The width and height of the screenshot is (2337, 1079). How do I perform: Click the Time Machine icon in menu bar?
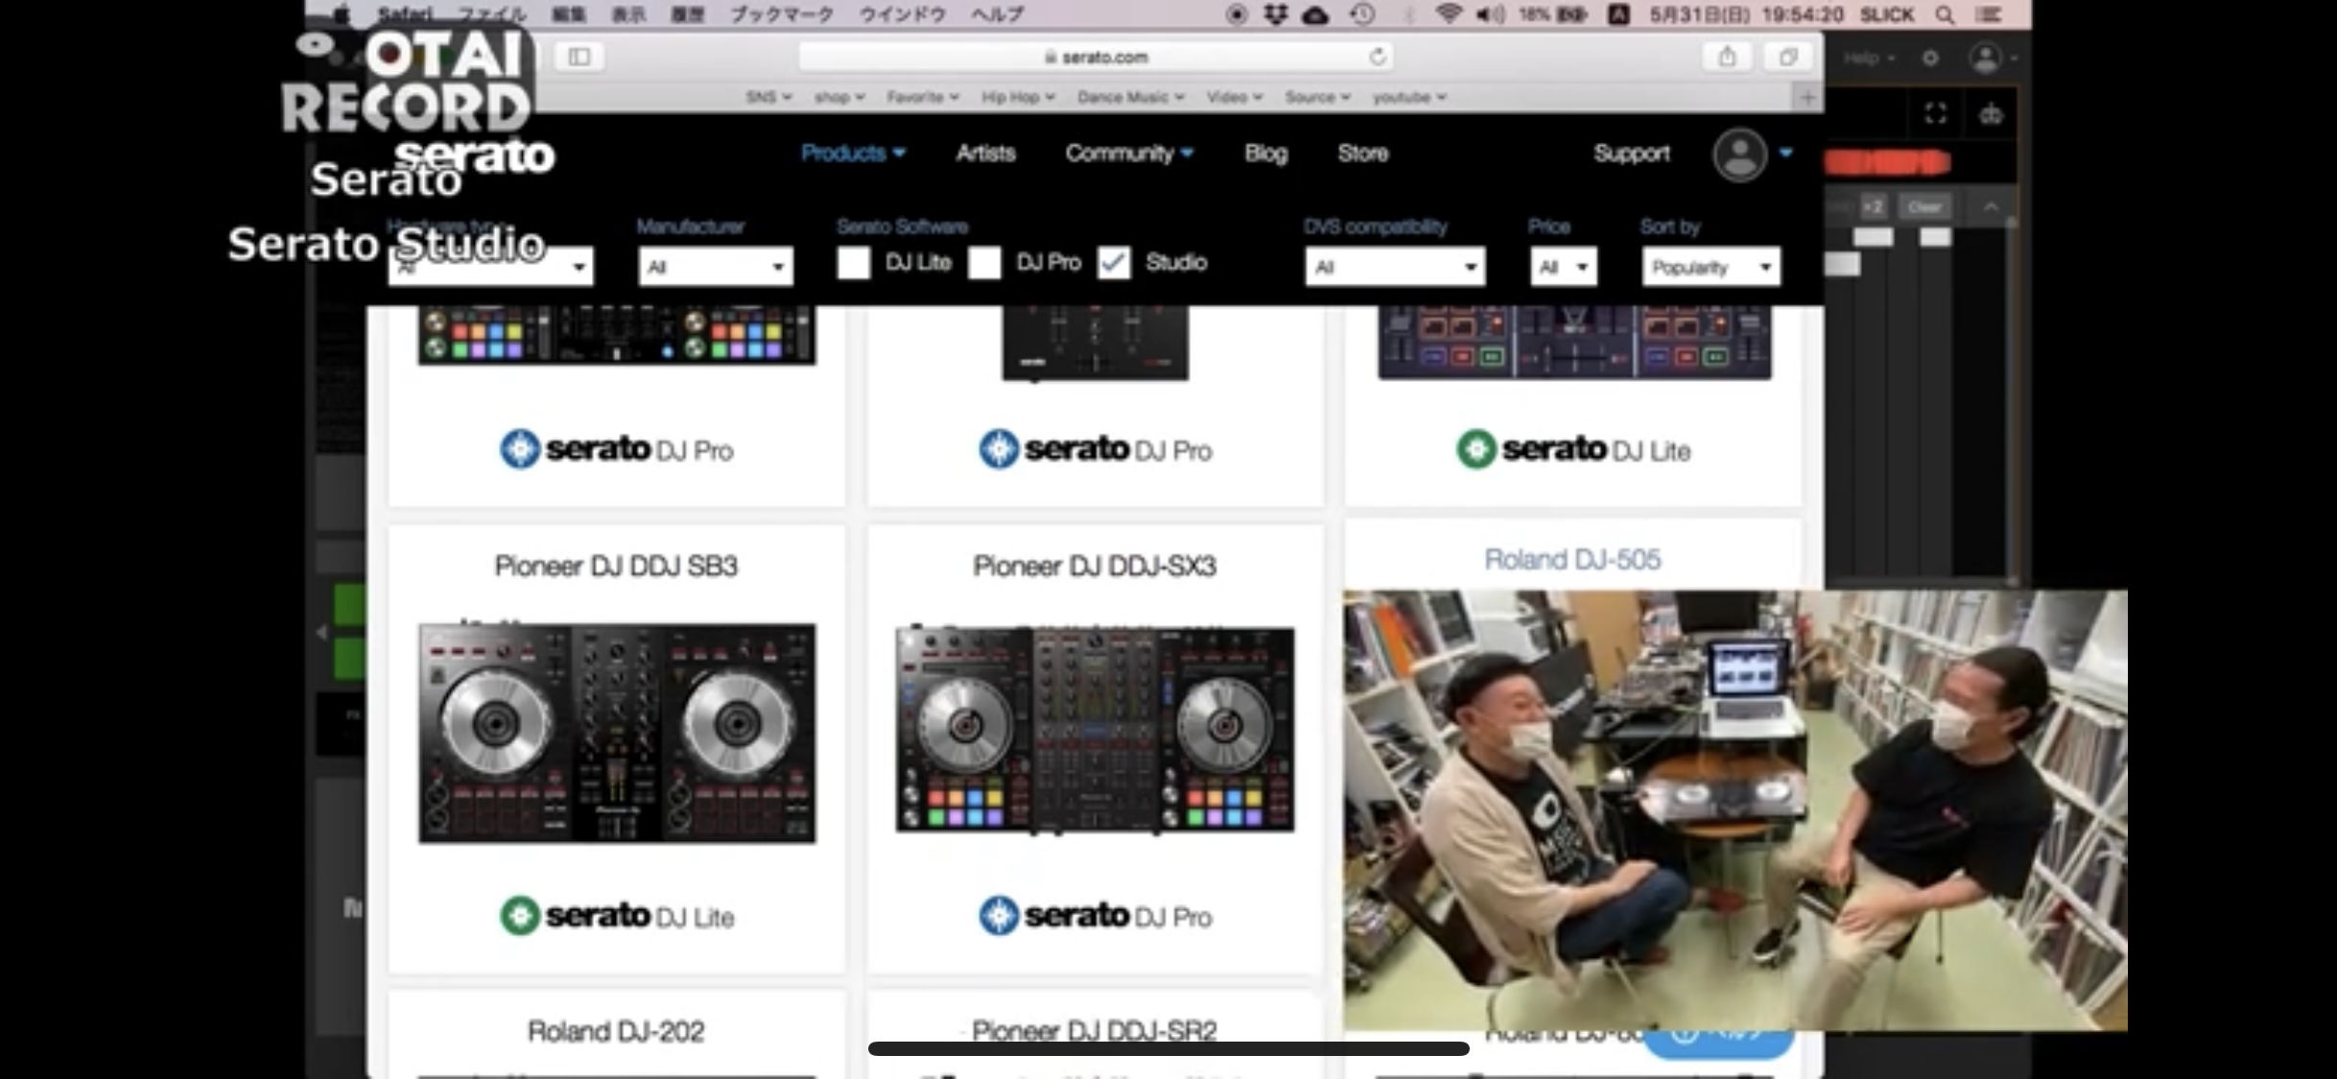point(1362,14)
